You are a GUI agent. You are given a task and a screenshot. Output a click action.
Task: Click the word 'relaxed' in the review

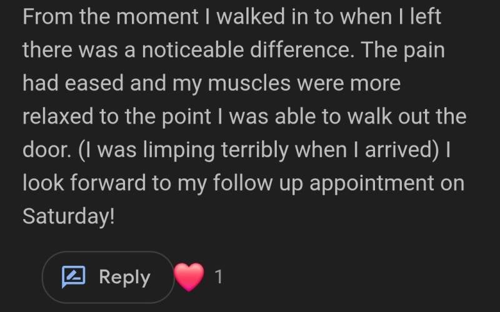pyautogui.click(x=61, y=117)
